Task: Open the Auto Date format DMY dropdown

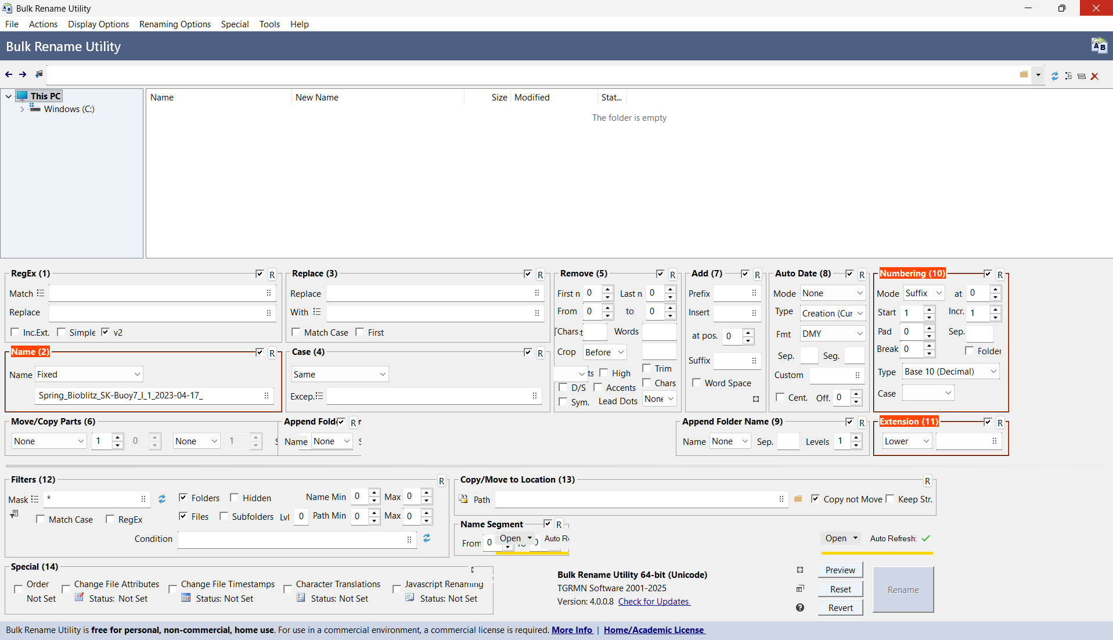Action: tap(832, 333)
